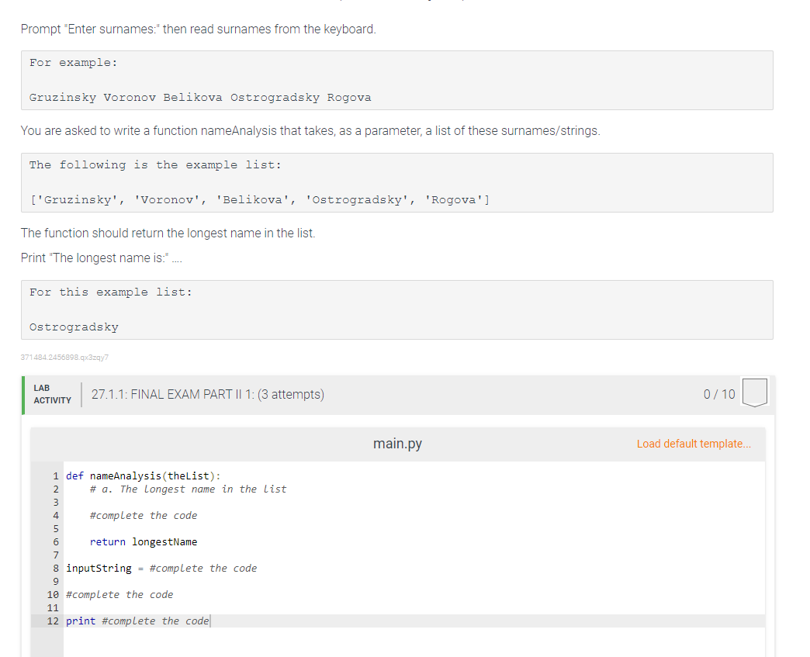Click the LAB ACTIVITY label
810x657 pixels.
[x=52, y=394]
